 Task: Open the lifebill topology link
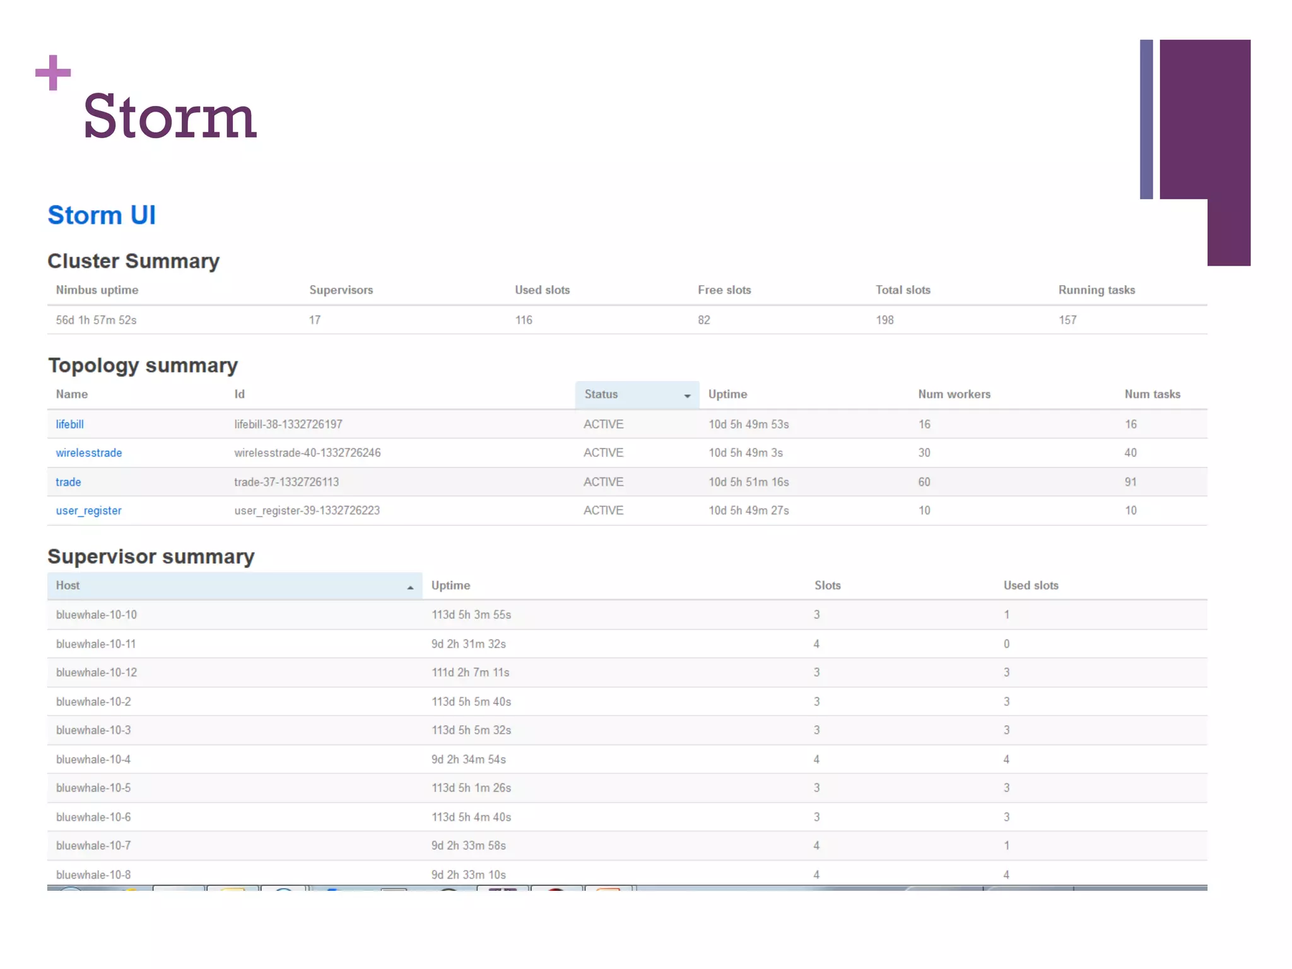[69, 424]
